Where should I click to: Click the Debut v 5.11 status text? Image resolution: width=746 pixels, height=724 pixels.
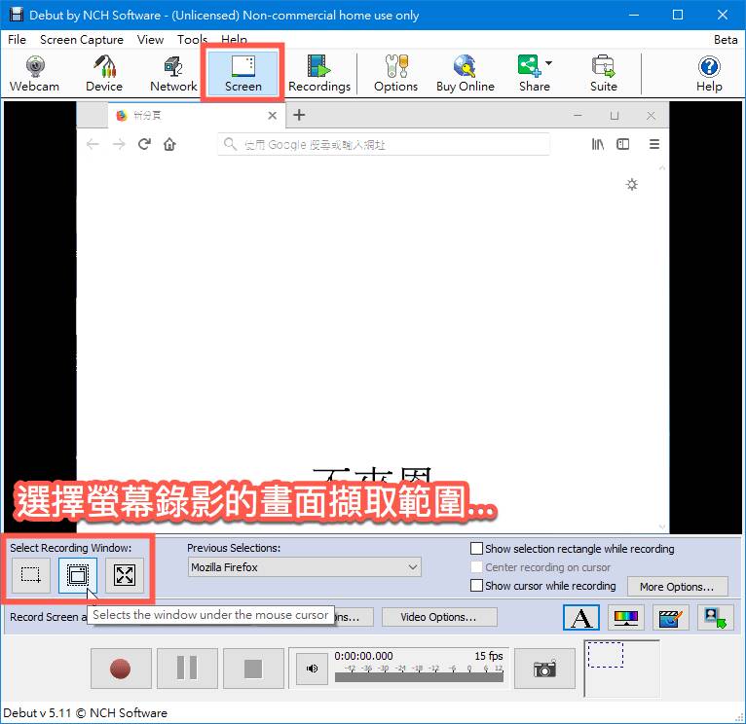[86, 713]
